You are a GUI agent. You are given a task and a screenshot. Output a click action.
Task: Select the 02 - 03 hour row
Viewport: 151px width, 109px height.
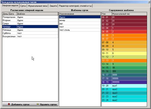124,24
